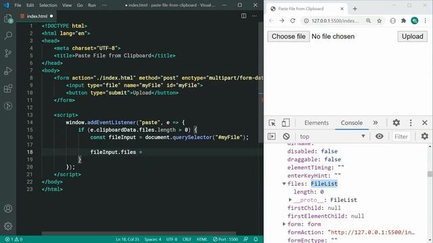
Task: Open the View menu
Action: (x=67, y=5)
